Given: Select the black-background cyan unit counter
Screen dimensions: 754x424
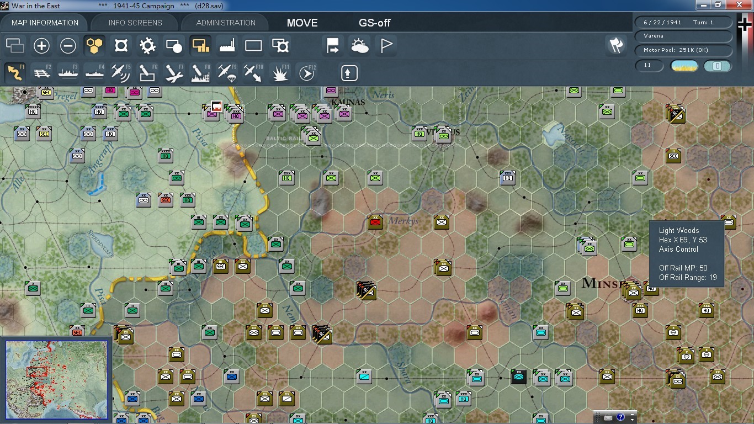Looking at the screenshot, I should pos(519,377).
